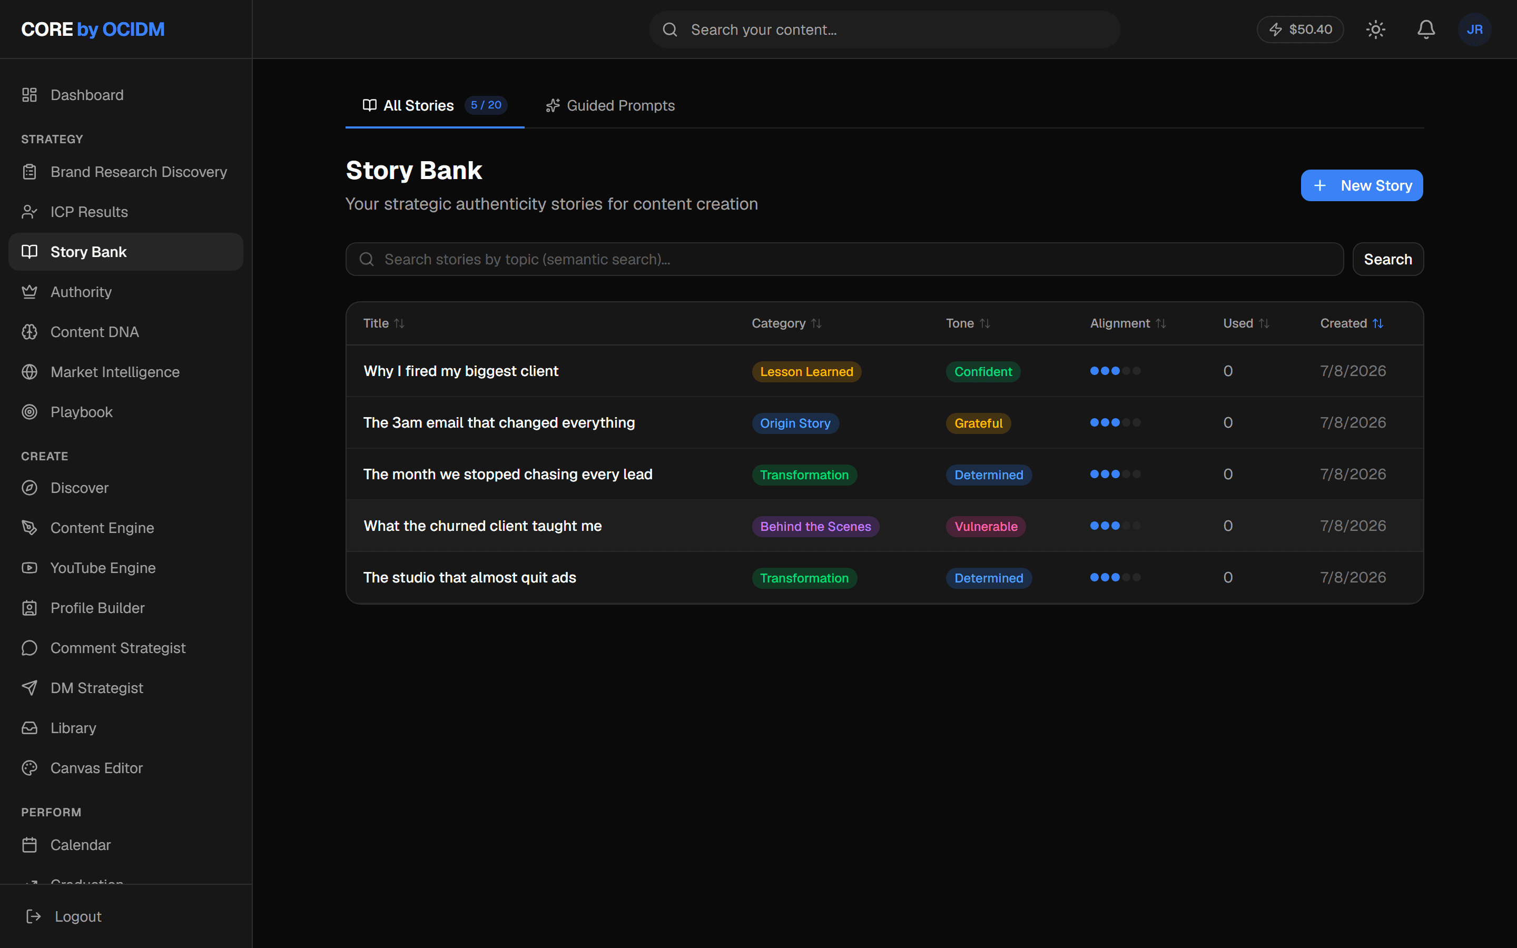Launch Content Engine
The image size is (1517, 948).
tap(125, 528)
